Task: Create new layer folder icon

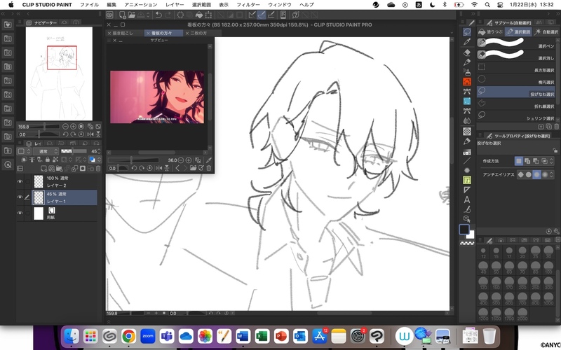Action: pos(60,168)
